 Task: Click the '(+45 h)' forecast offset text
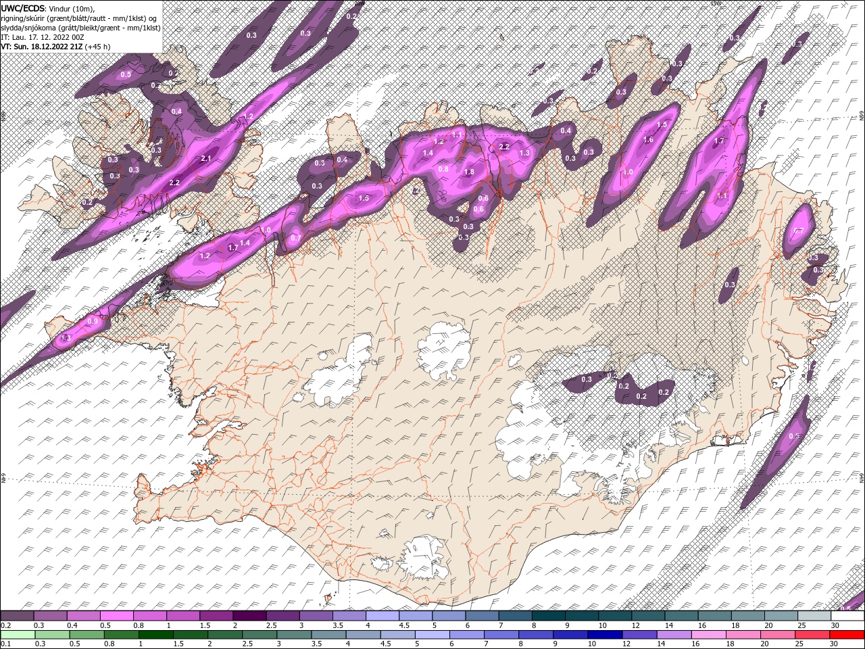(98, 47)
